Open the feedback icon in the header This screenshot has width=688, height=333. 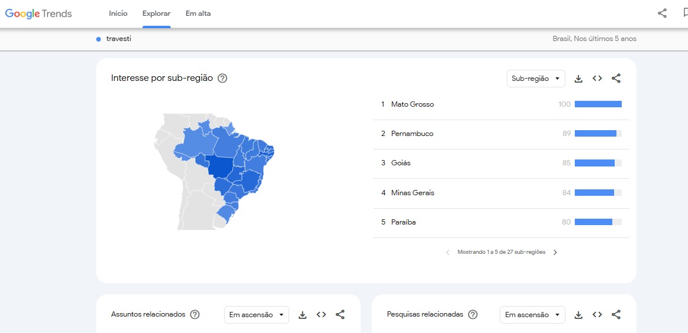pyautogui.click(x=682, y=13)
